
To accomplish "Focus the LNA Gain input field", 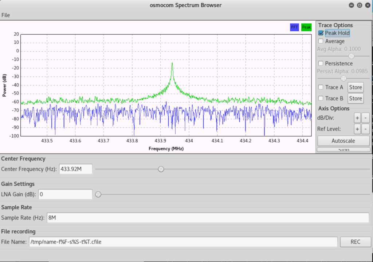I will coord(65,194).
